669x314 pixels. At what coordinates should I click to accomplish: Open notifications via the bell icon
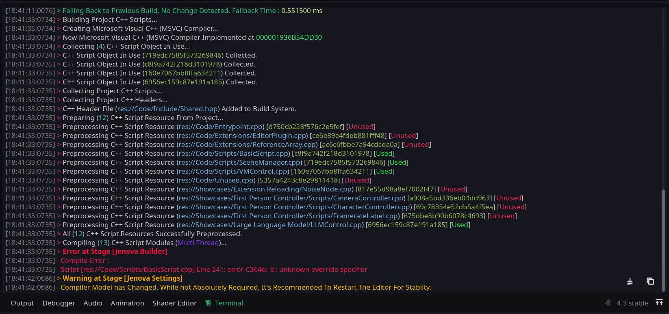[608, 303]
